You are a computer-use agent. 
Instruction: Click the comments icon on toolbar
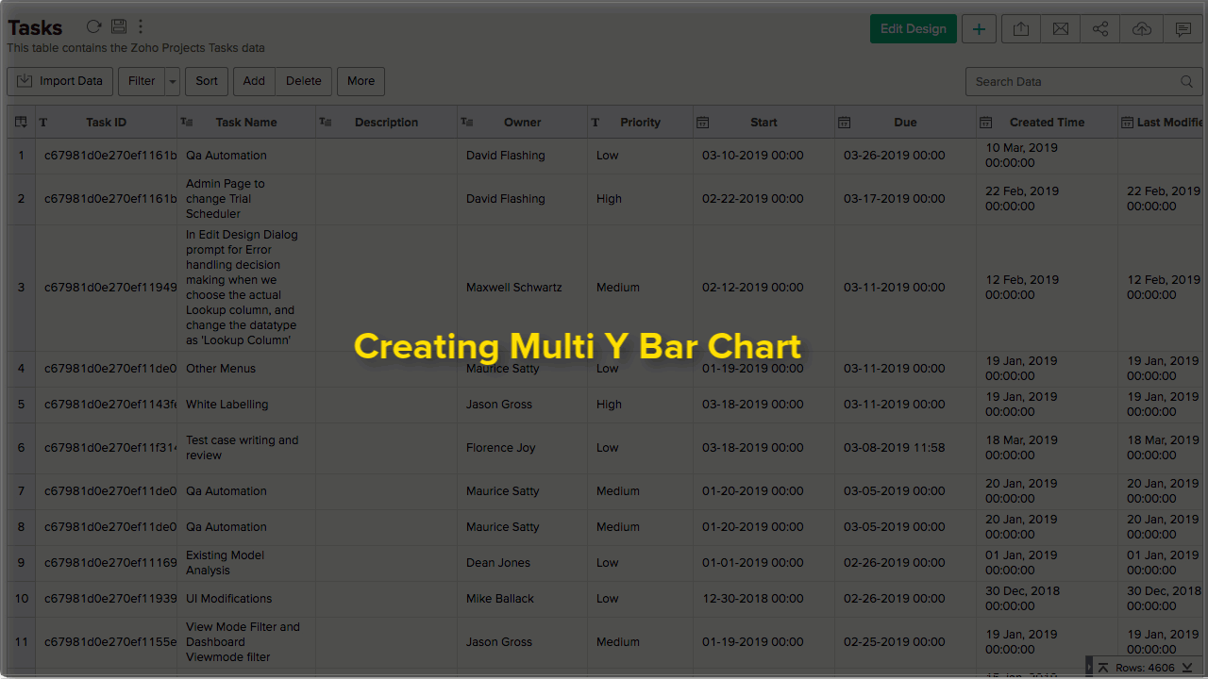coord(1183,28)
